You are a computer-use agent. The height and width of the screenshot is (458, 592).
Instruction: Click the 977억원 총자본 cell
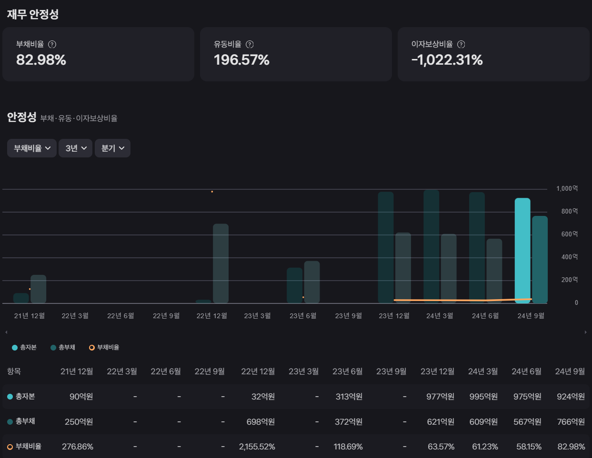[440, 397]
